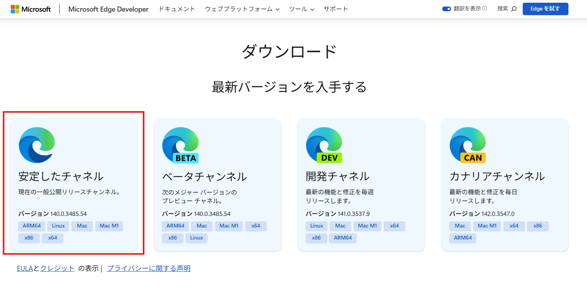Select Mac M1 under 開発チャネル
Viewport: 587px width, 291px height.
pyautogui.click(x=367, y=226)
